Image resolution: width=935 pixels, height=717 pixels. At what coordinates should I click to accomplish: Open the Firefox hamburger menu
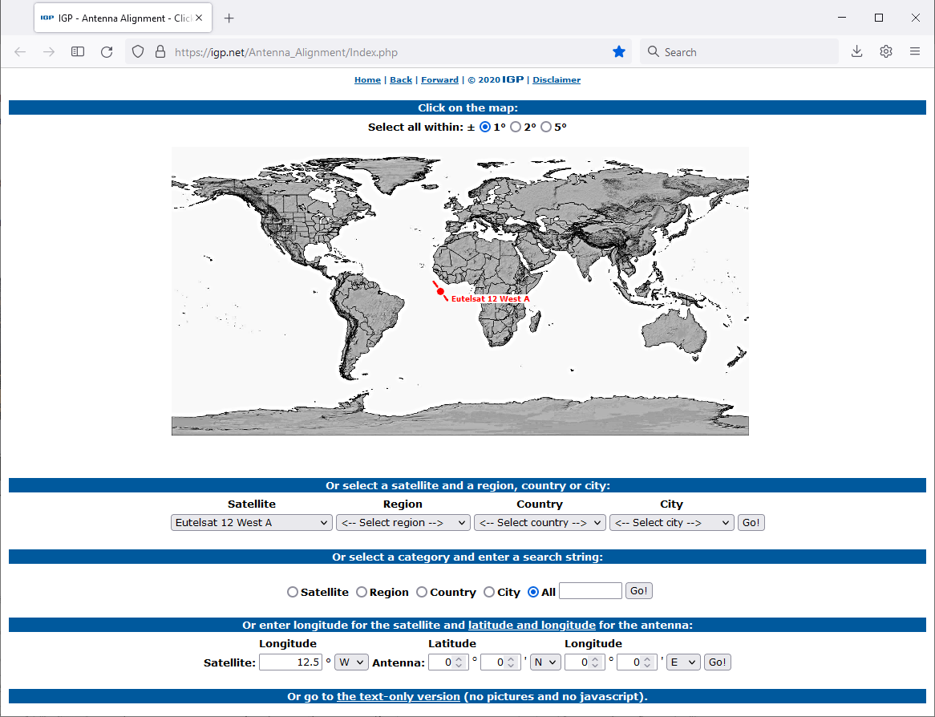[x=915, y=52]
